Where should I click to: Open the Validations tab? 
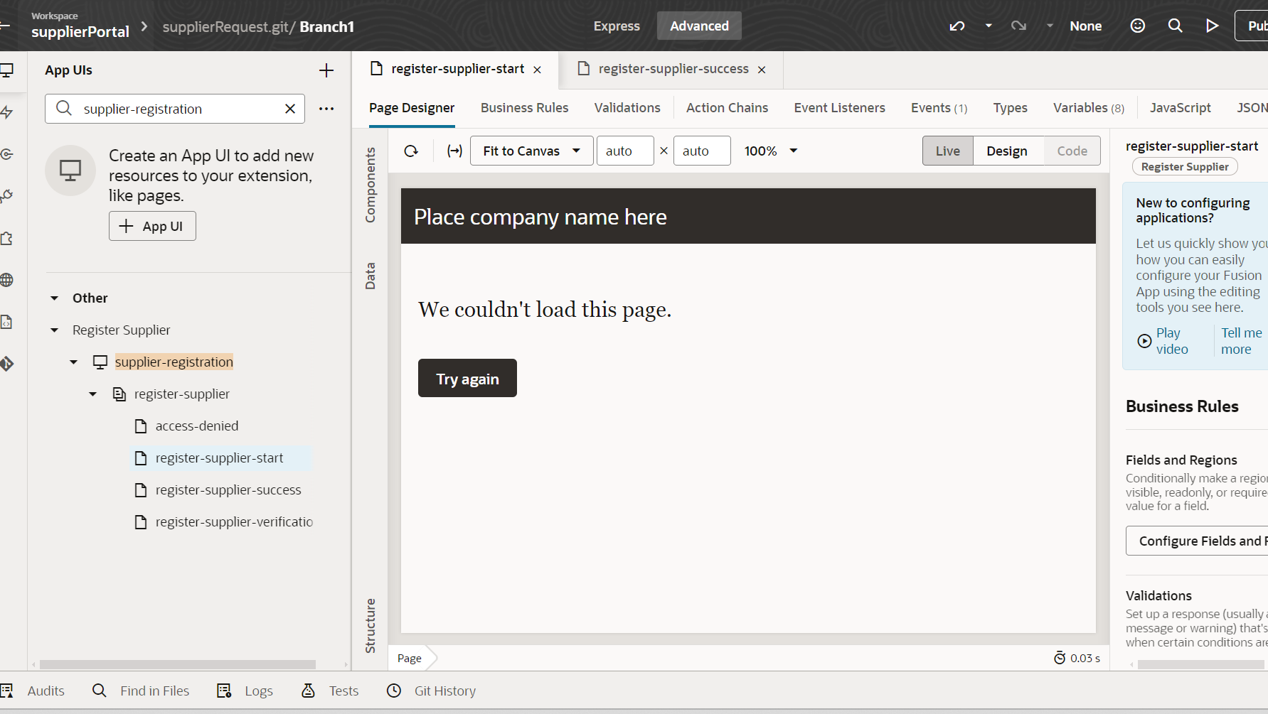[x=627, y=108]
